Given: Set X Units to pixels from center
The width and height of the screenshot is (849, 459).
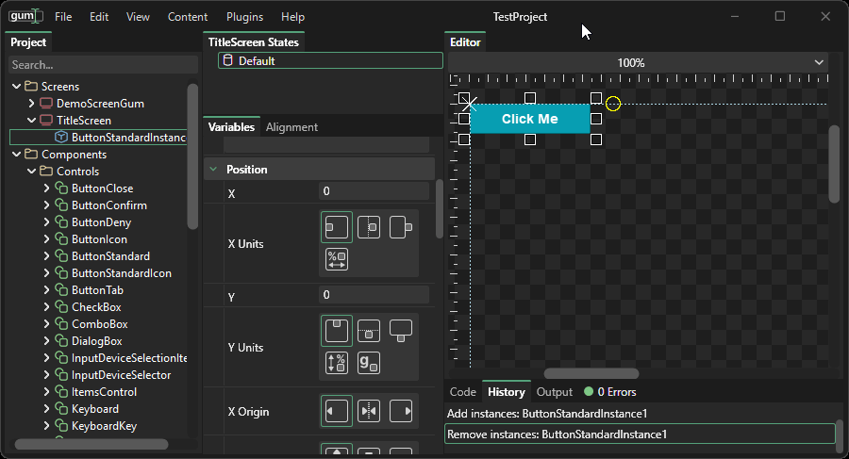Looking at the screenshot, I should pyautogui.click(x=369, y=227).
